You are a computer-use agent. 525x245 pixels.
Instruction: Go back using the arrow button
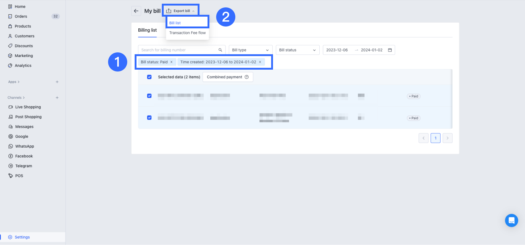tap(136, 11)
